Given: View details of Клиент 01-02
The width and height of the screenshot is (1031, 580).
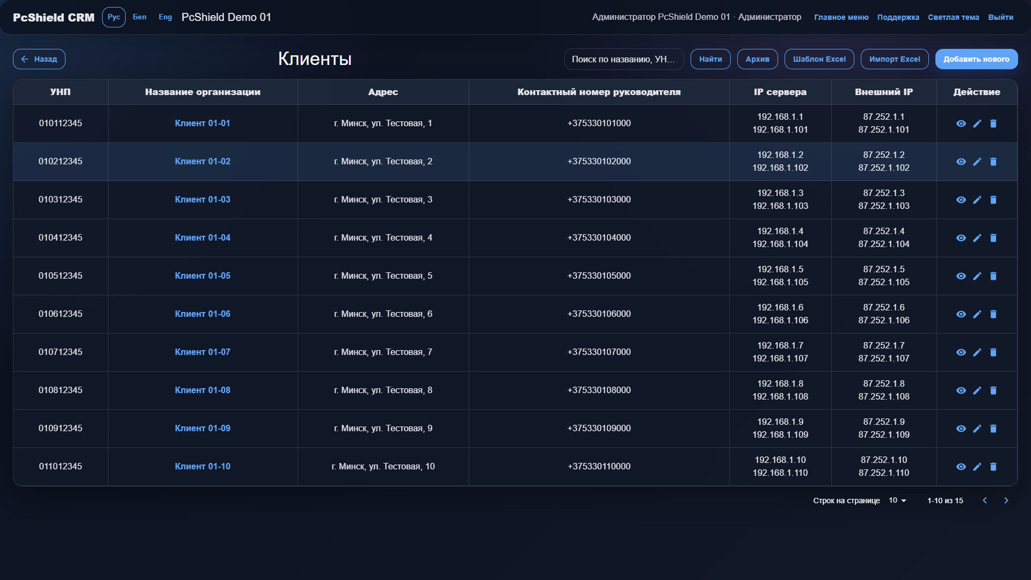Looking at the screenshot, I should click(961, 162).
